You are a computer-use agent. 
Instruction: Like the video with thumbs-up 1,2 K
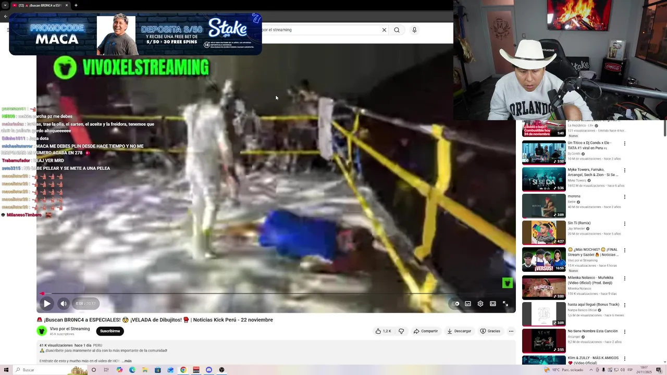[383, 331]
